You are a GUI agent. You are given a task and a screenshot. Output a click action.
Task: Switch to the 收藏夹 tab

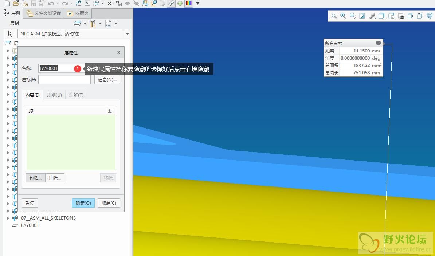pyautogui.click(x=78, y=13)
